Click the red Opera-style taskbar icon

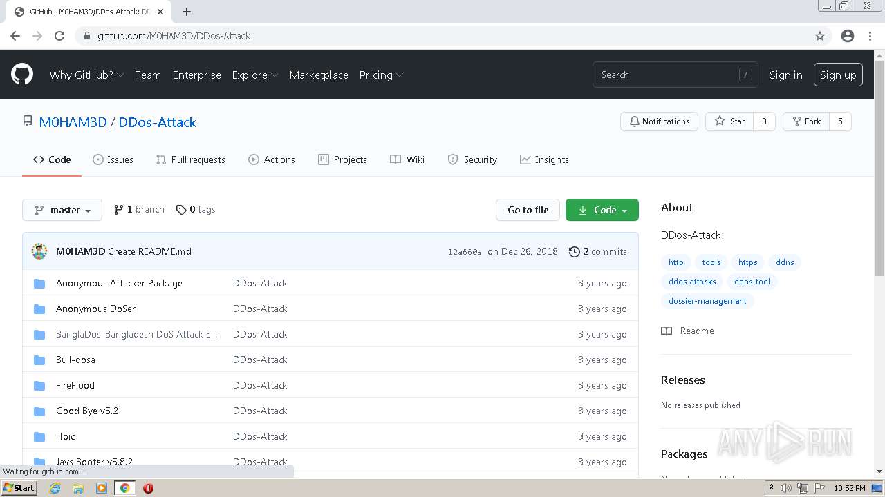click(x=148, y=488)
